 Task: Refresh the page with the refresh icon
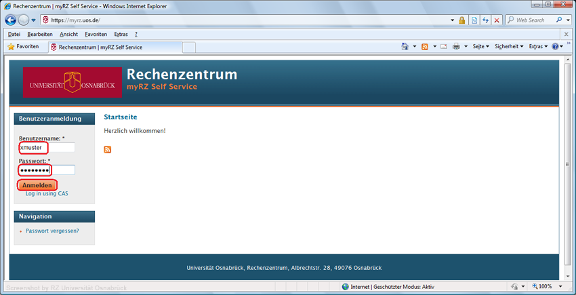click(x=486, y=20)
